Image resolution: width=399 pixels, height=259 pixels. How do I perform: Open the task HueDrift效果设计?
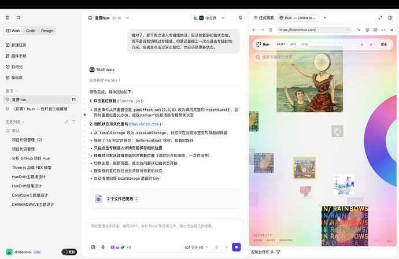click(x=27, y=186)
